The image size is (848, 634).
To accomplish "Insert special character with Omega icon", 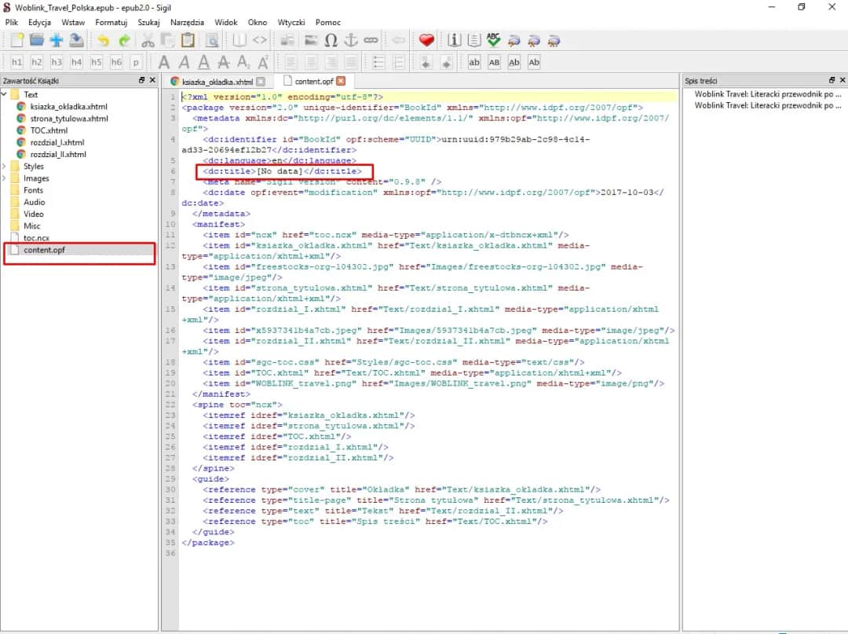I will click(331, 40).
